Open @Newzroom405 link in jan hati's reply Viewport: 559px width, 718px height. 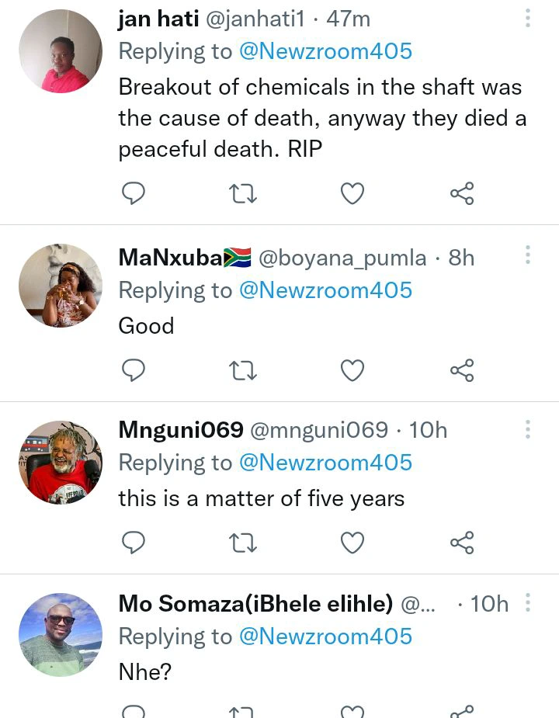(326, 52)
